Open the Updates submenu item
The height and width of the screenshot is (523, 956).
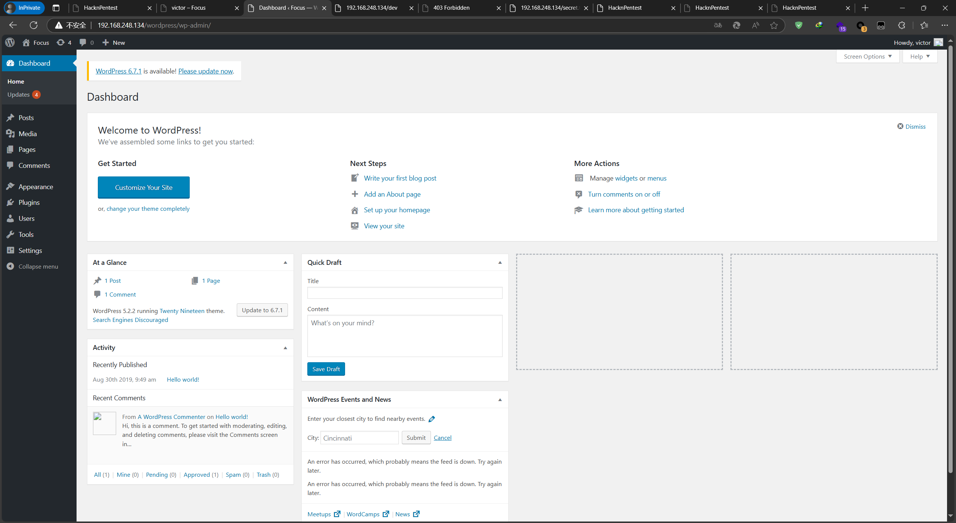click(19, 95)
